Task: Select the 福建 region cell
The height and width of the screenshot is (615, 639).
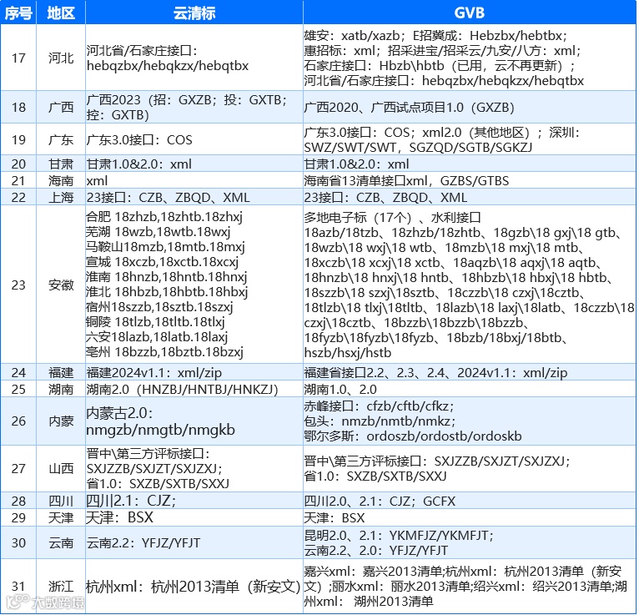Action: [x=61, y=372]
